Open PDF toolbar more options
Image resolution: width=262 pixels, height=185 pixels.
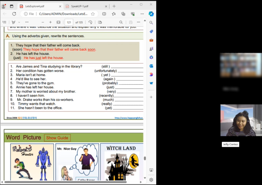pyautogui.click(x=139, y=22)
